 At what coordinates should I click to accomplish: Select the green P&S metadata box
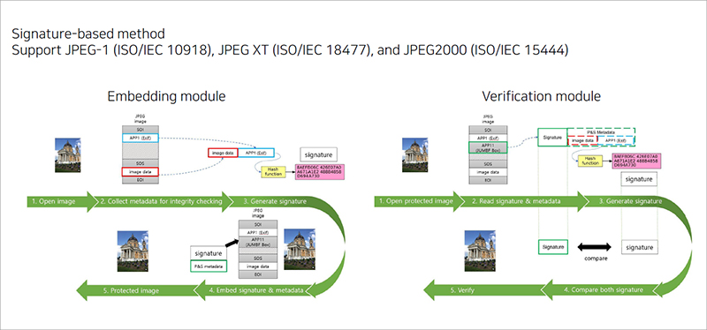pyautogui.click(x=209, y=266)
